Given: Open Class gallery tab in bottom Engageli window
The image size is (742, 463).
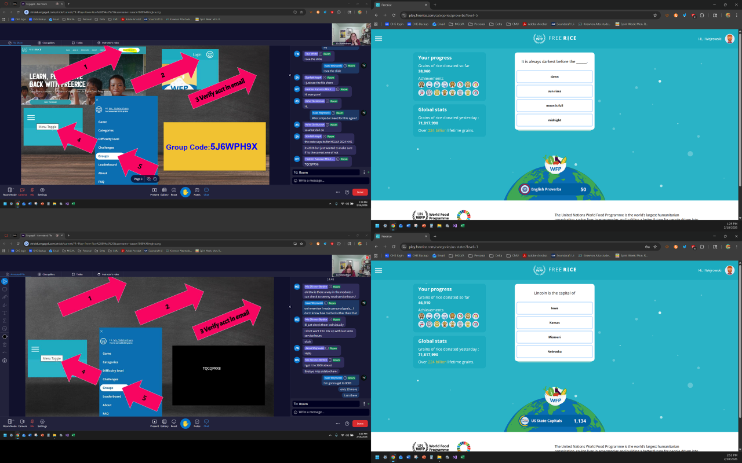Looking at the screenshot, I should (x=46, y=274).
